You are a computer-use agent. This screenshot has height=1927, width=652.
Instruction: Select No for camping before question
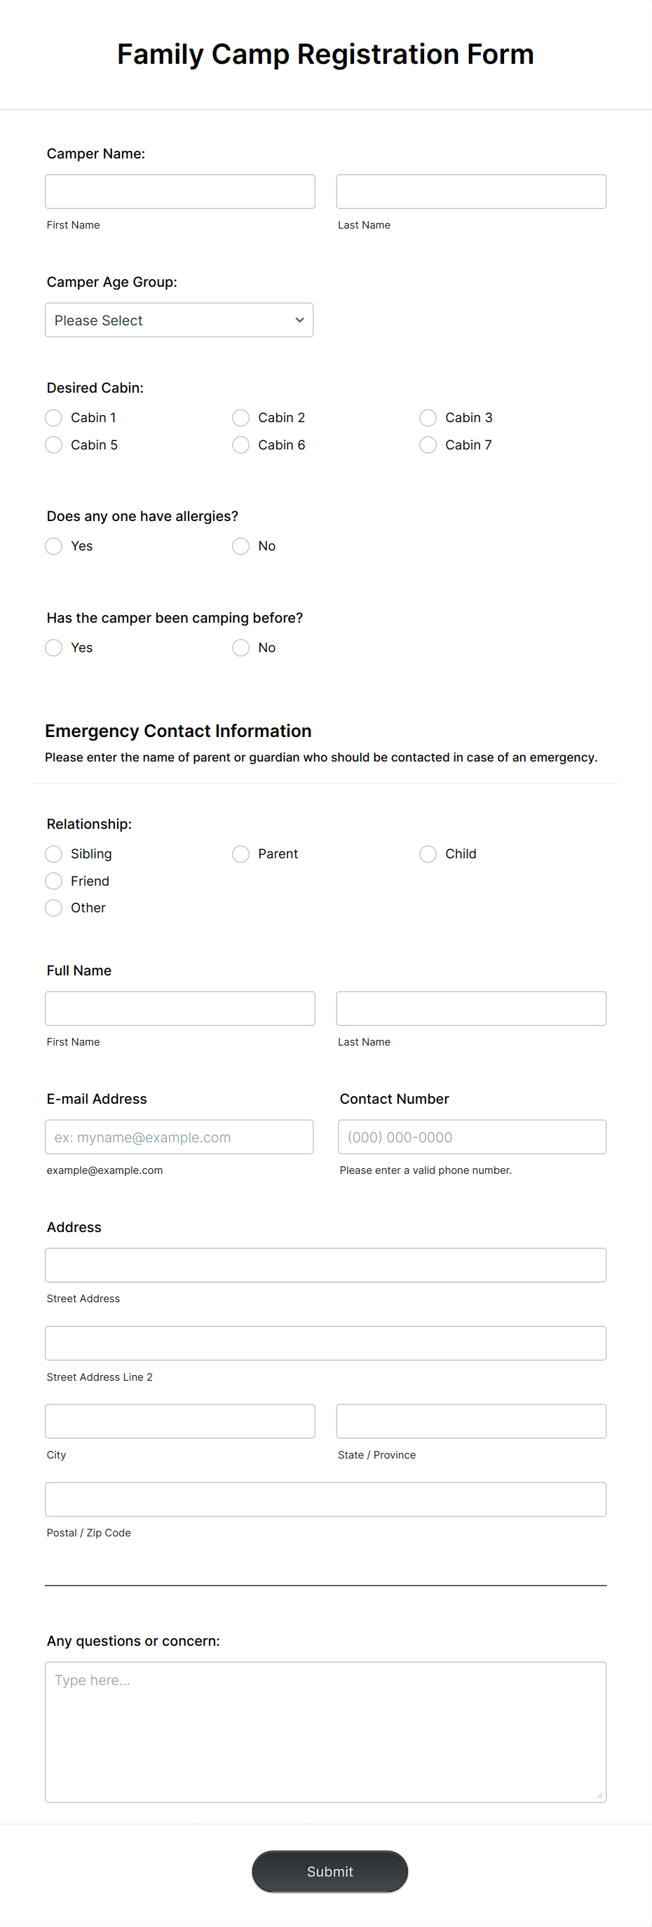(240, 647)
